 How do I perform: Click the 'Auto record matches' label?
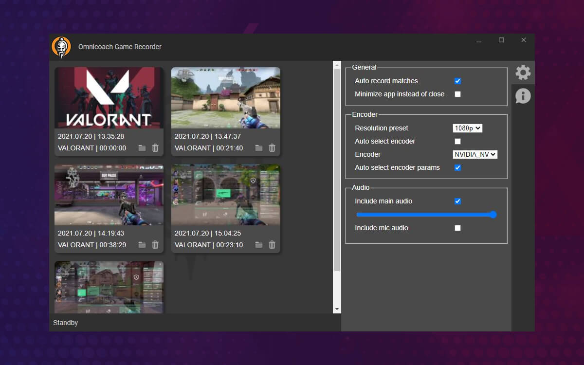(x=386, y=81)
